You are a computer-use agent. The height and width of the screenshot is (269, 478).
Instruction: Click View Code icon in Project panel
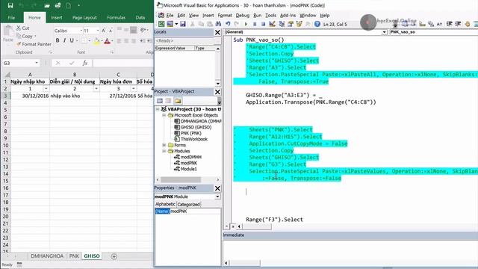click(x=160, y=101)
